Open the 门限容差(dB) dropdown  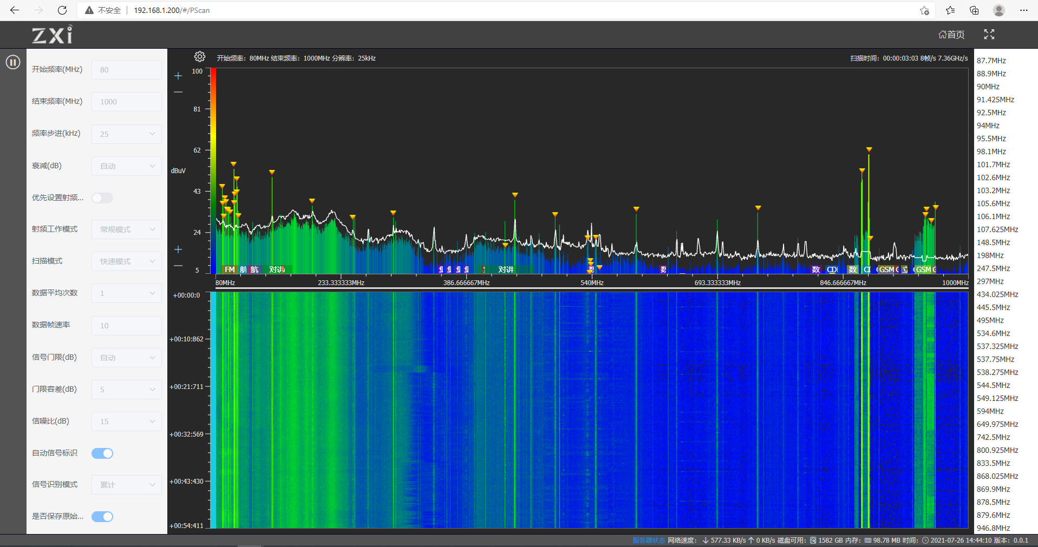(x=127, y=390)
